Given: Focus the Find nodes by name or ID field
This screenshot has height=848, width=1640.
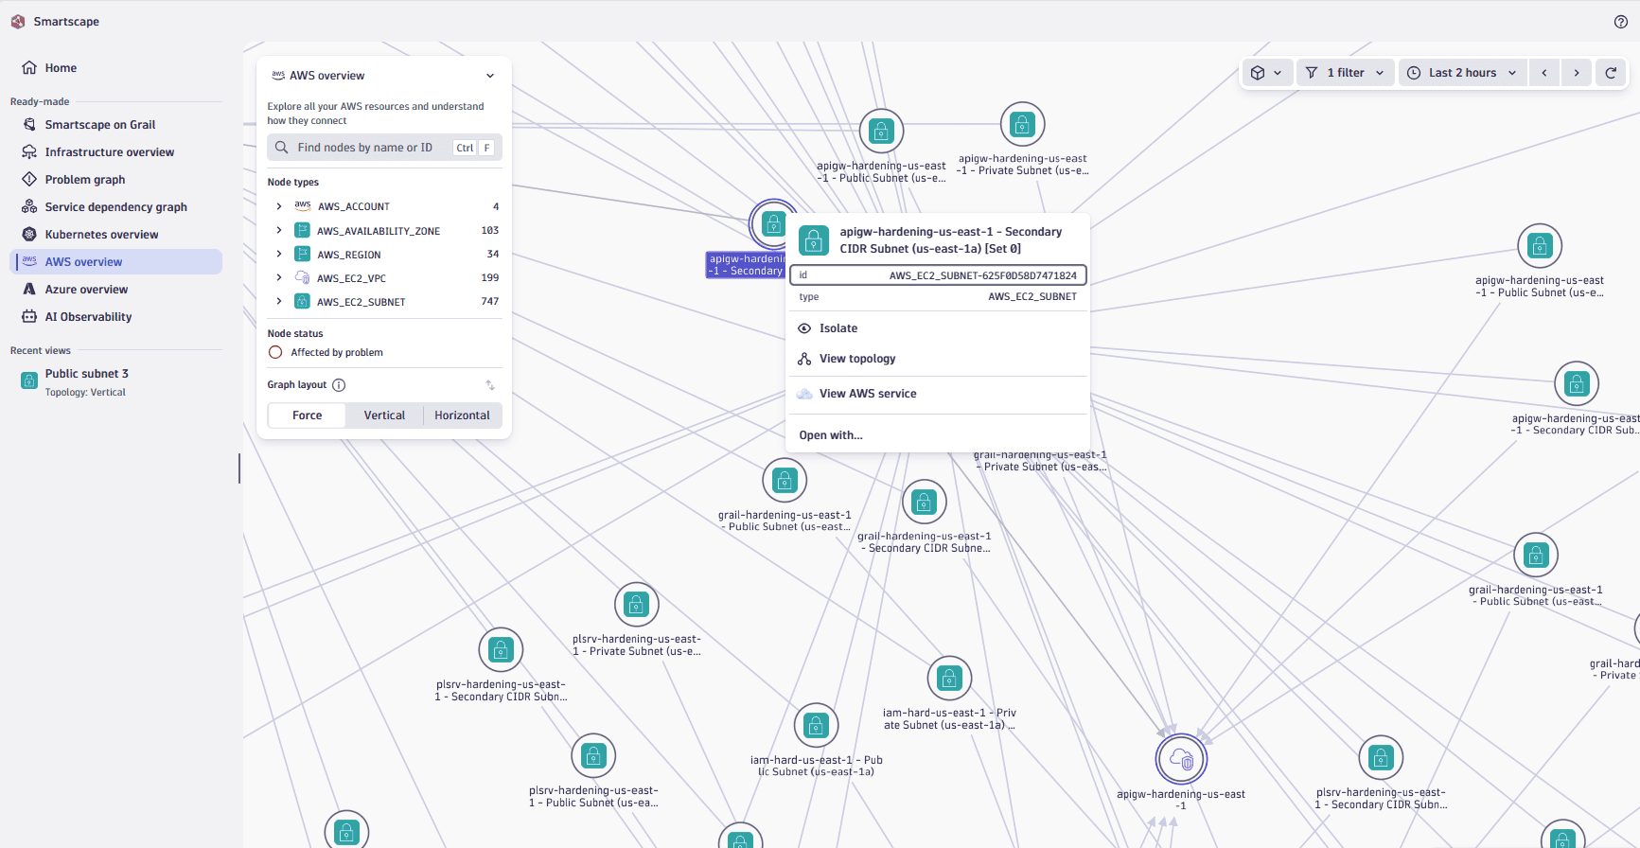Looking at the screenshot, I should [384, 148].
